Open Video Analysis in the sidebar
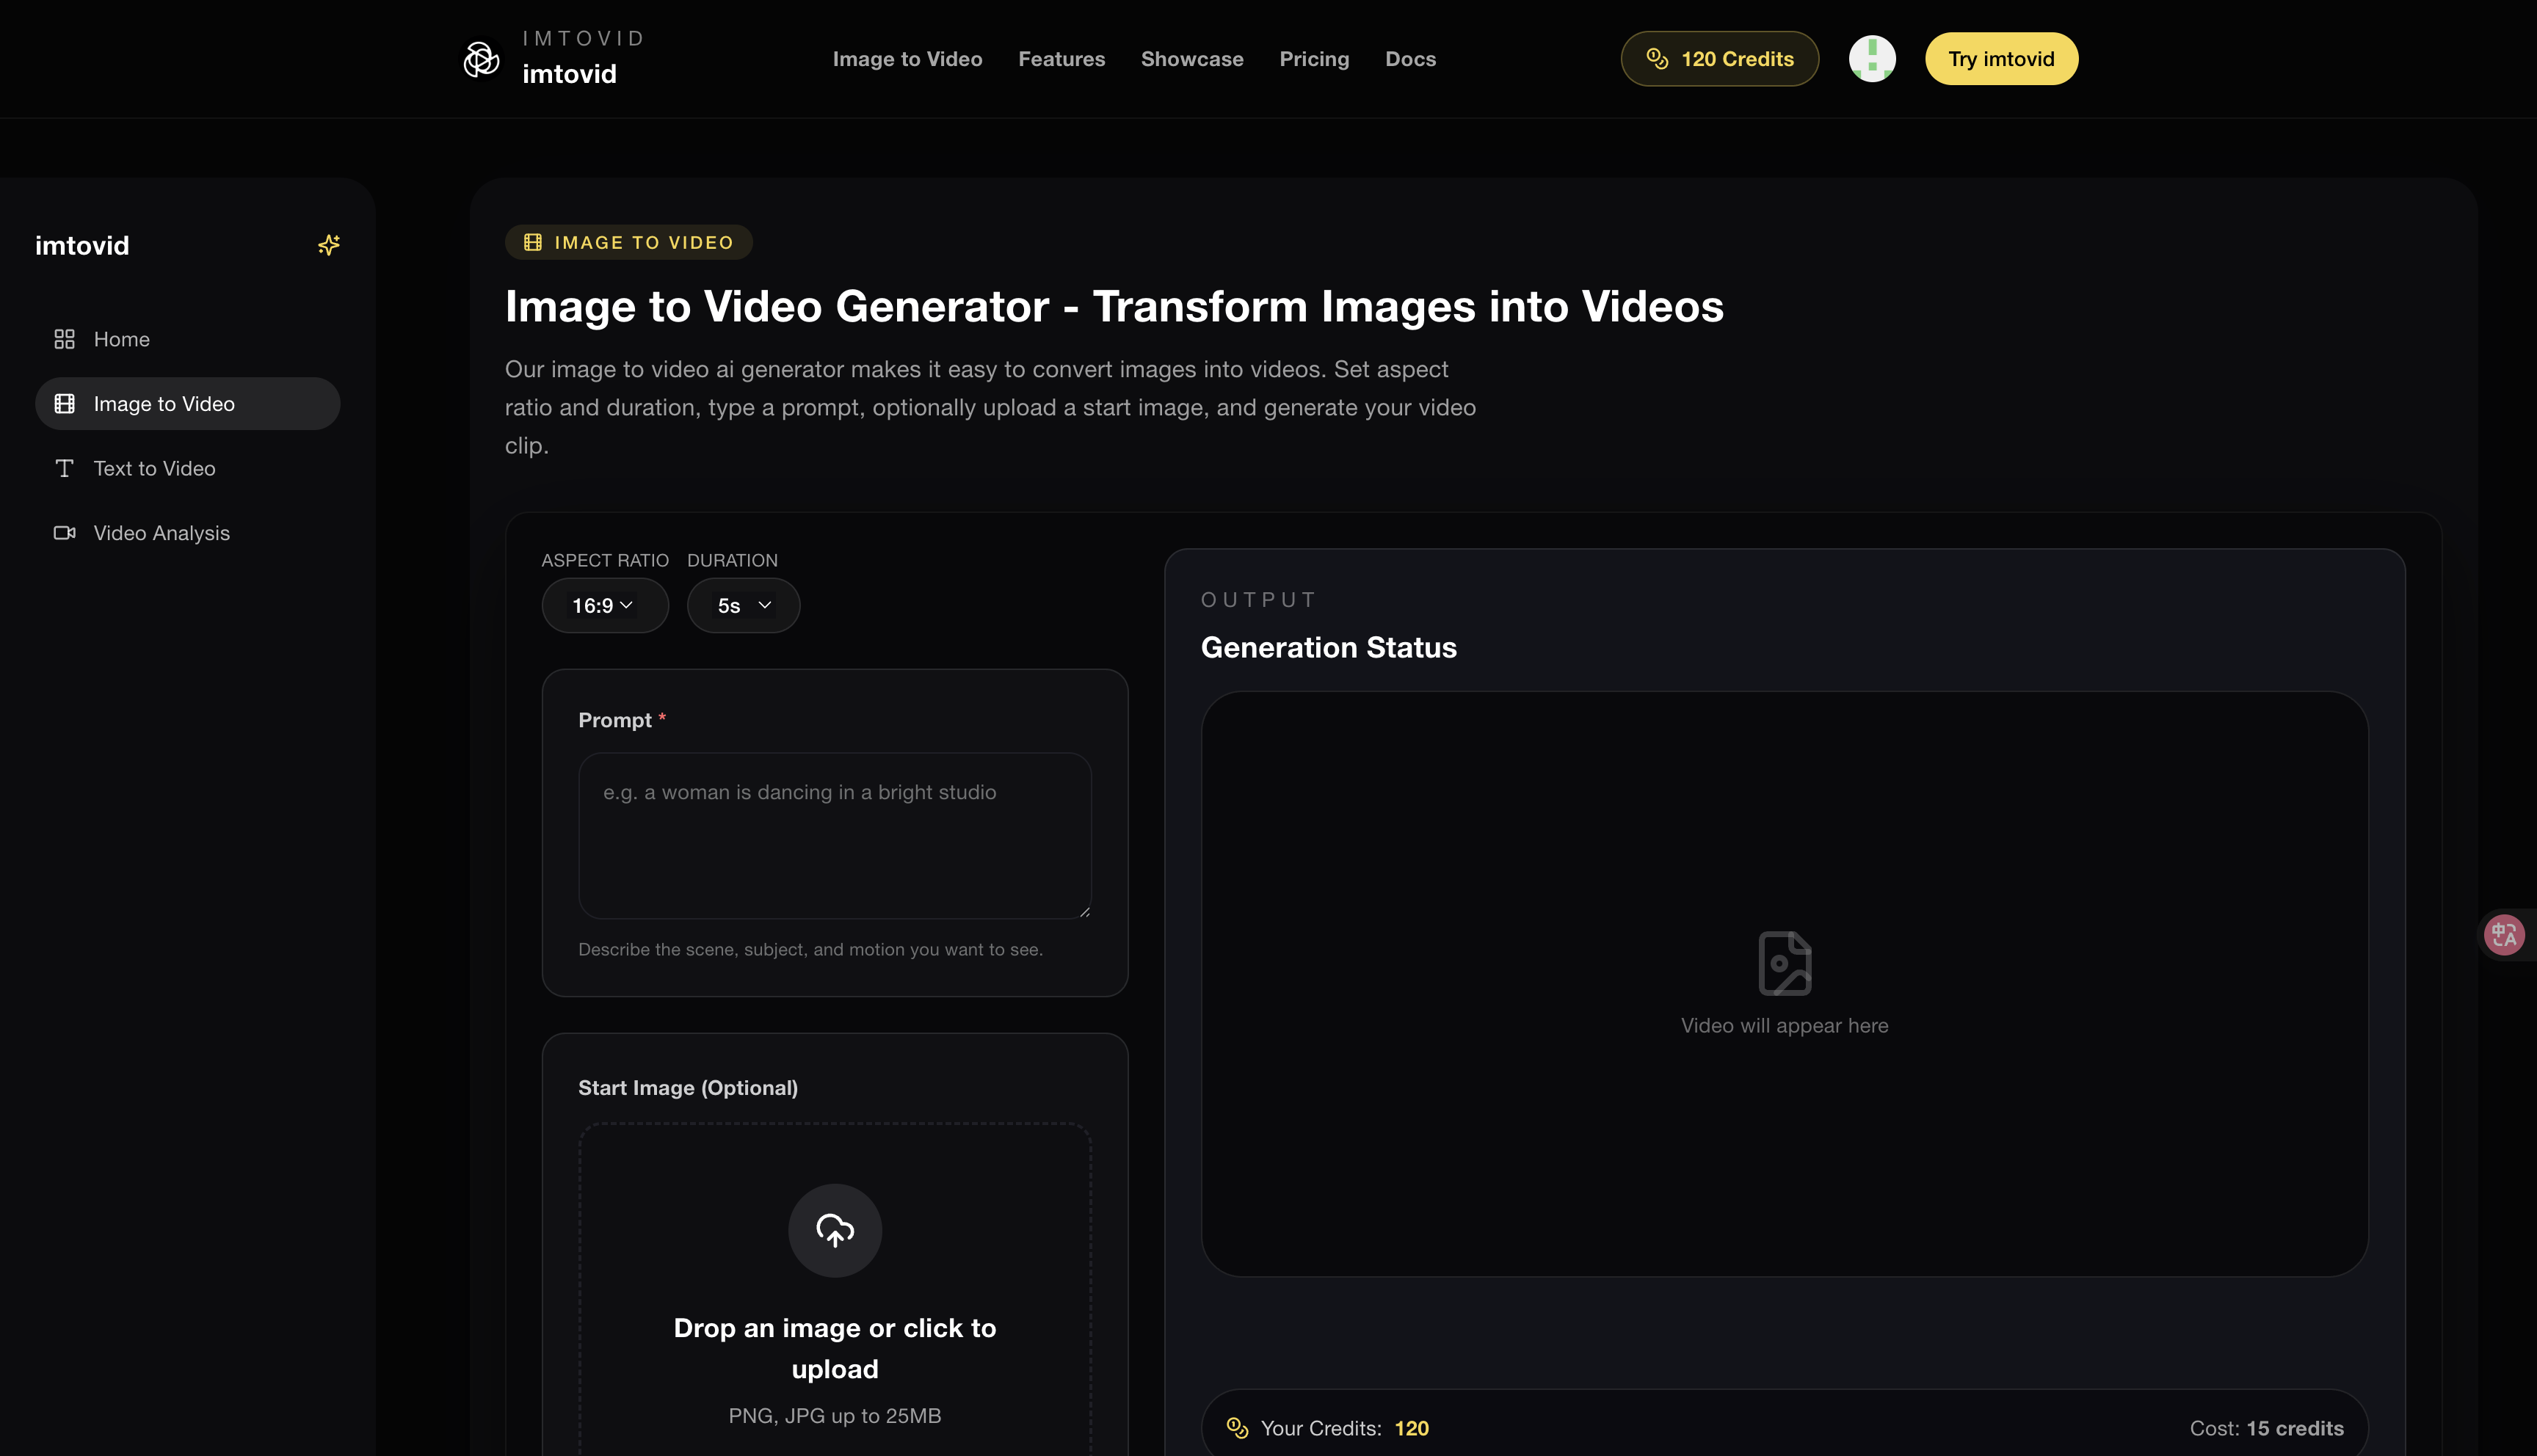2537x1456 pixels. click(x=161, y=532)
